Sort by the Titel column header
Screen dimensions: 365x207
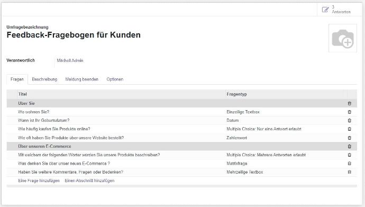pyautogui.click(x=23, y=94)
